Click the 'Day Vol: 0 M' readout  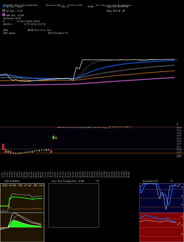coord(116,11)
